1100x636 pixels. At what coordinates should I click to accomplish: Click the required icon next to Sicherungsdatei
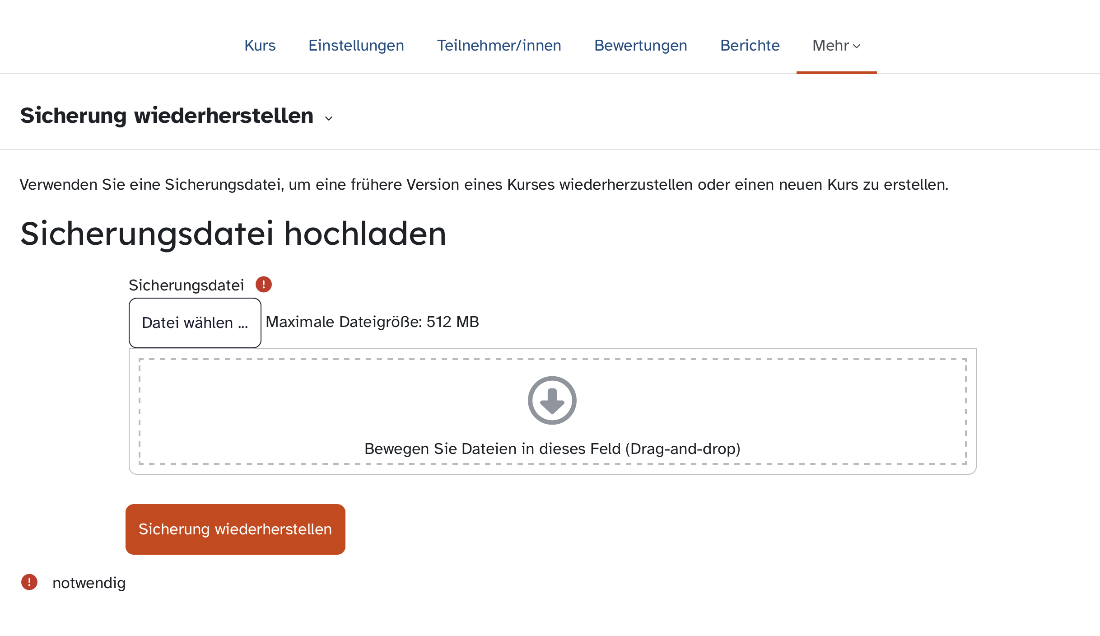point(264,285)
